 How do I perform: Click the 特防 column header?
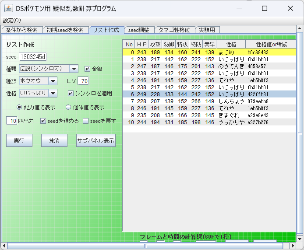pyautogui.click(x=196, y=44)
